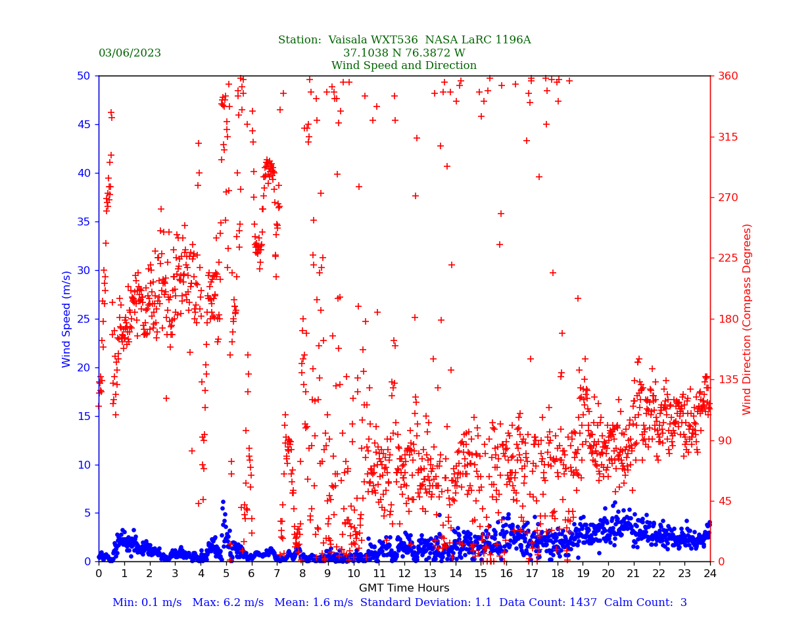Click hour 24 on the time axis
Viewport: 789px width, 631px height.
pyautogui.click(x=710, y=574)
